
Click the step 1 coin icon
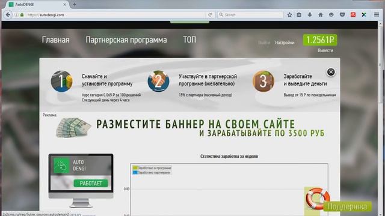coord(61,81)
